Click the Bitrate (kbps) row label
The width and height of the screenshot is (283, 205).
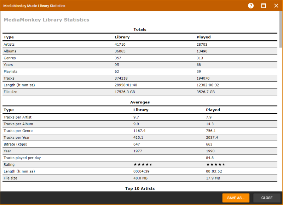[x=15, y=144]
